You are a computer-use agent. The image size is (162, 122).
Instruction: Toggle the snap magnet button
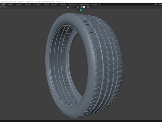(82, 7)
